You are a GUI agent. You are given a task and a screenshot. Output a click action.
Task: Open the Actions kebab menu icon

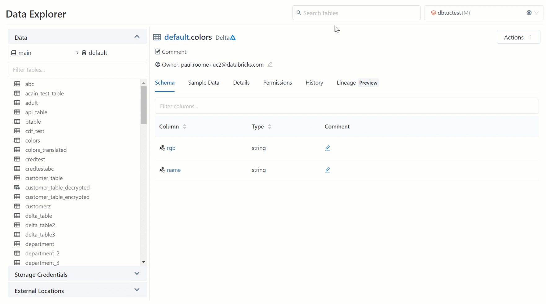[x=530, y=37]
